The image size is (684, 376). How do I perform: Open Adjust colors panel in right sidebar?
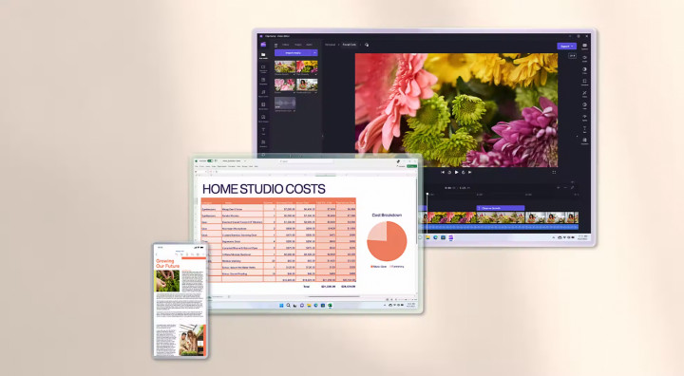[x=584, y=106]
